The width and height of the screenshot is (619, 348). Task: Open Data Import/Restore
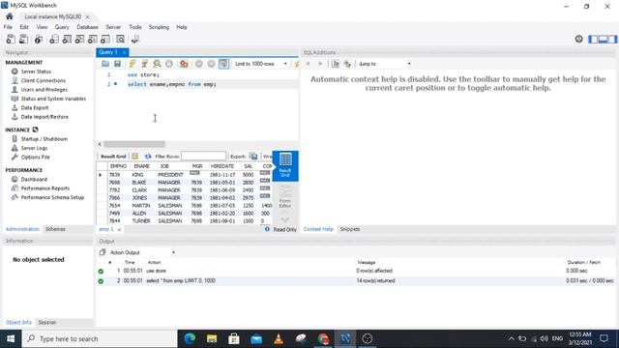[44, 117]
